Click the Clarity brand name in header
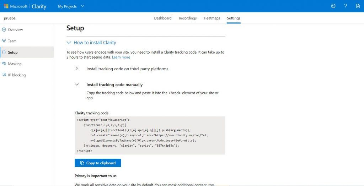 (x=39, y=6)
